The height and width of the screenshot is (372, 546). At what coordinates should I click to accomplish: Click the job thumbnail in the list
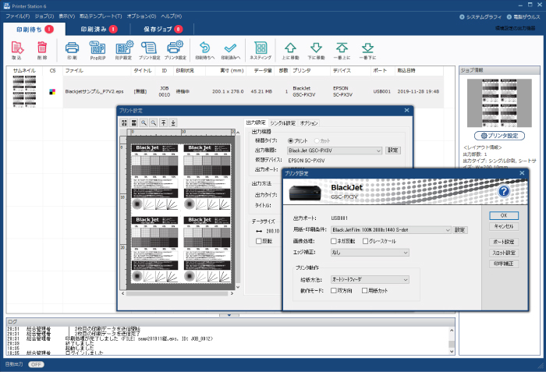click(24, 91)
